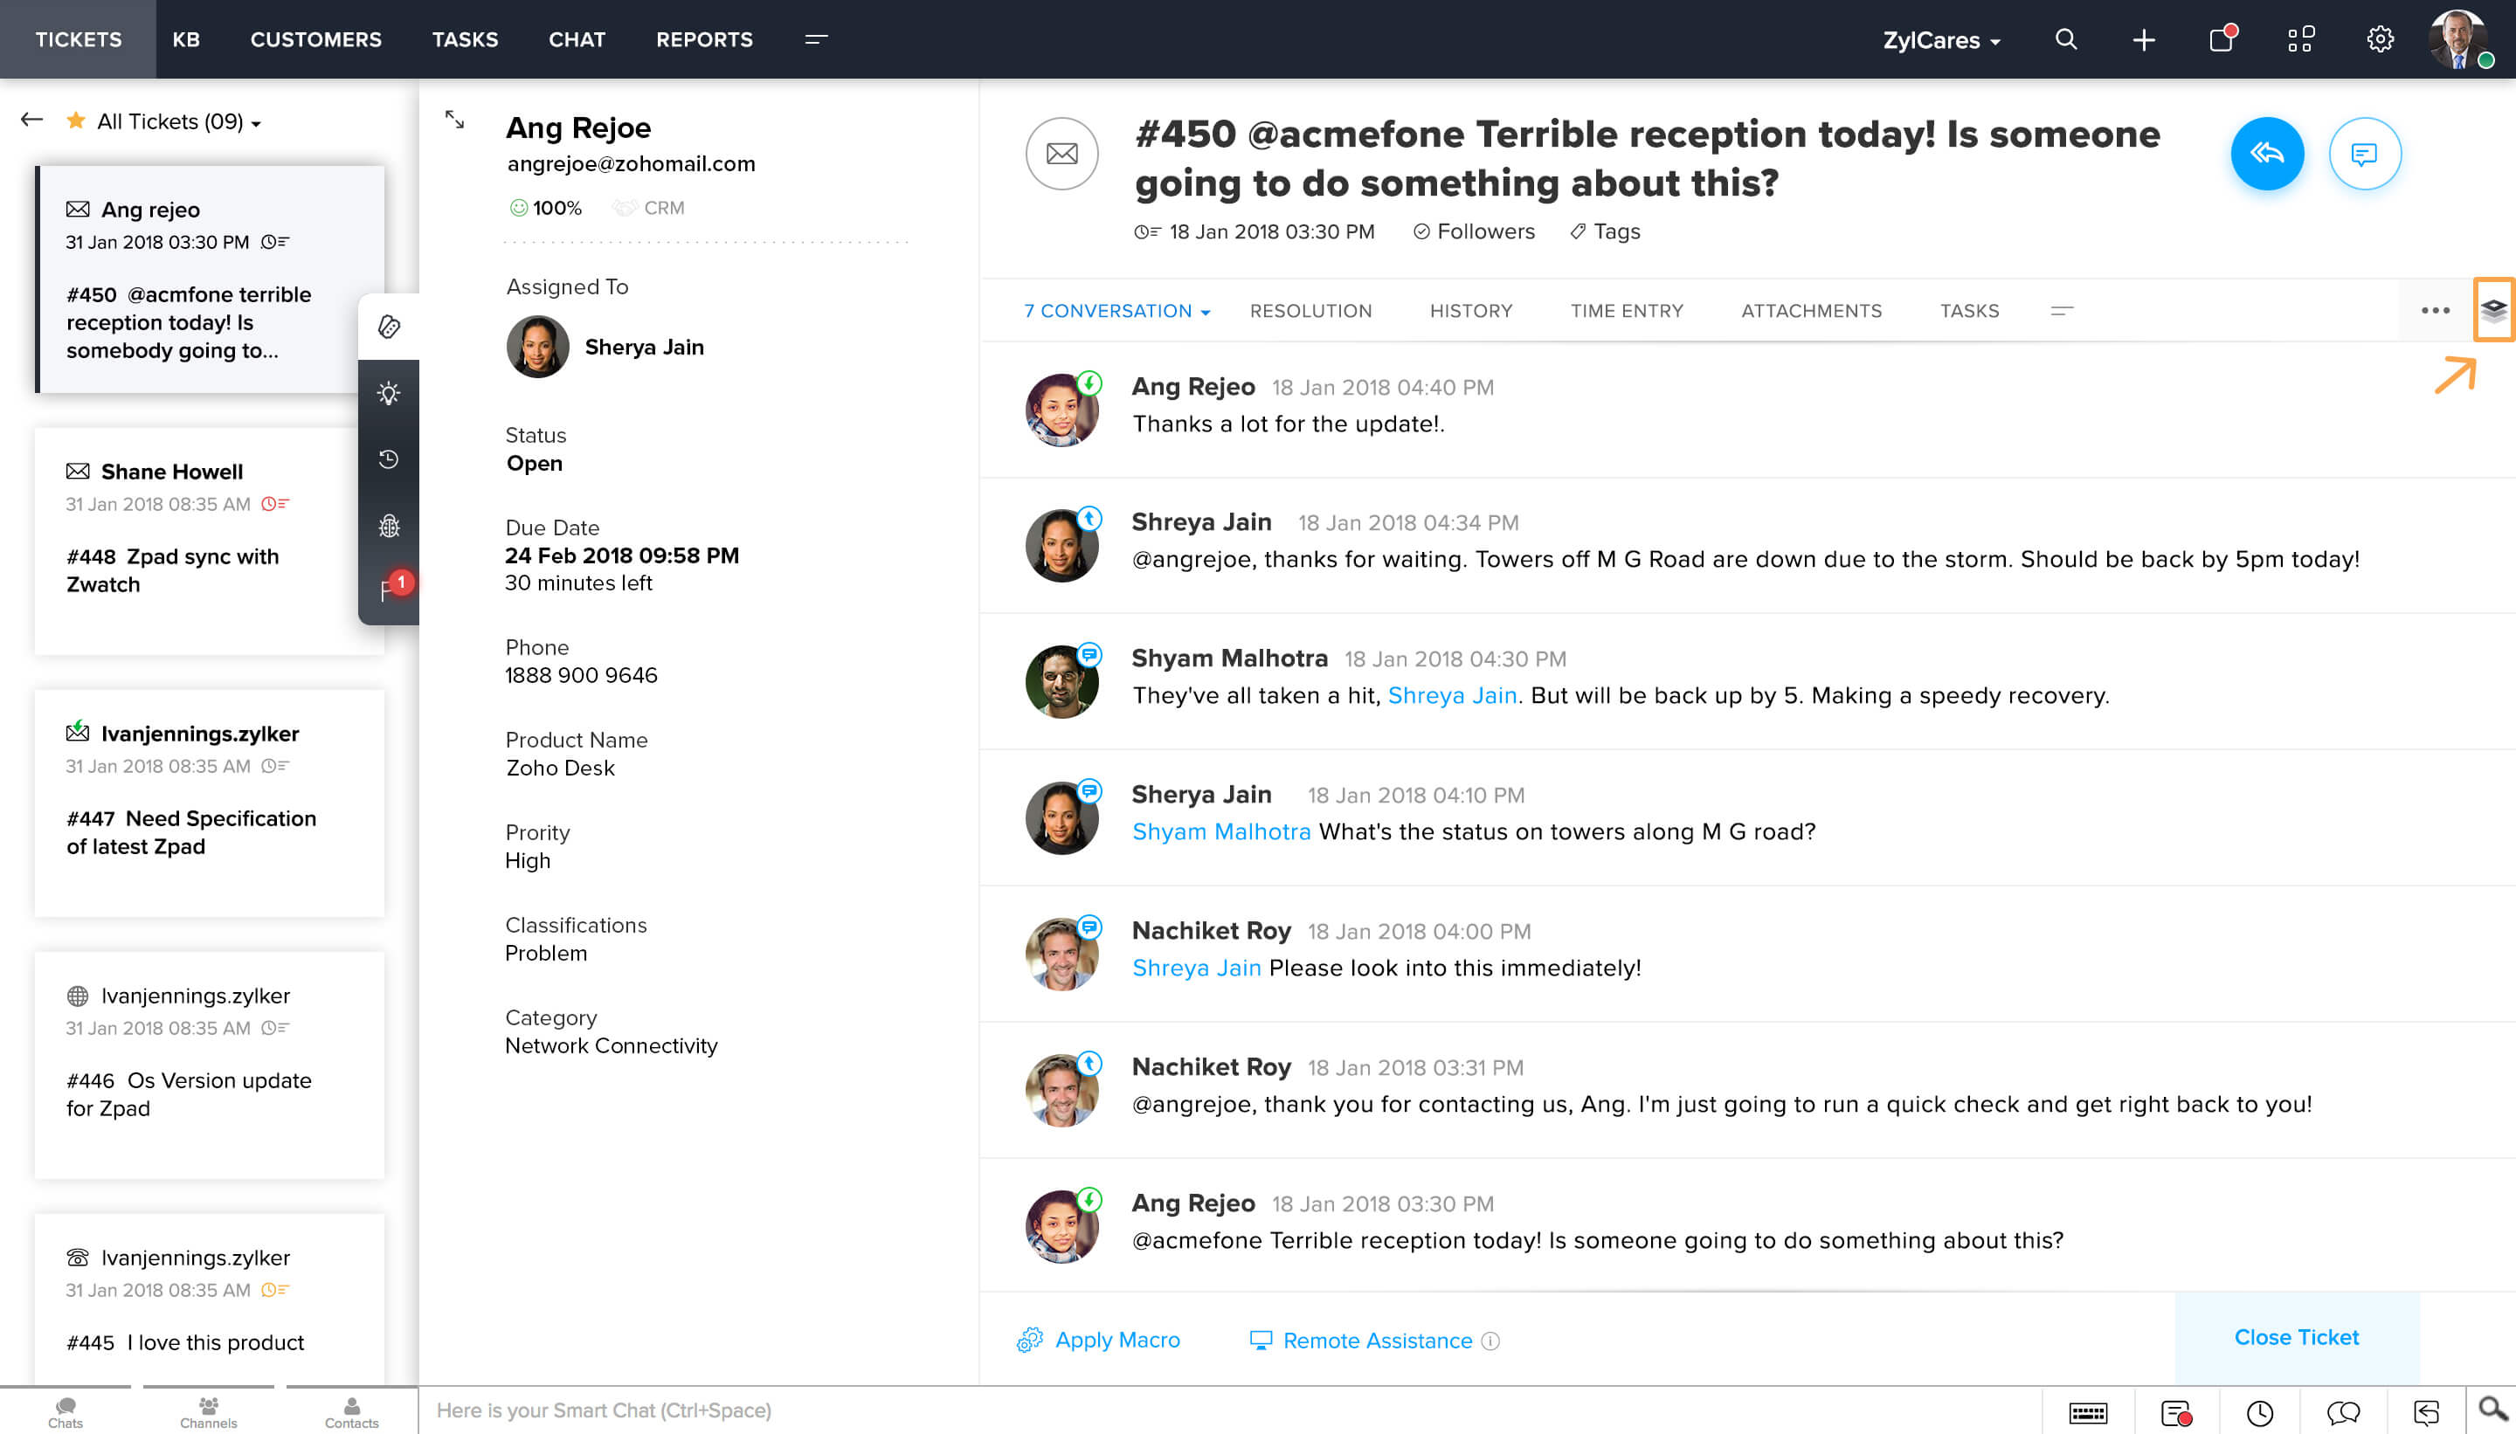
Task: Expand the ZylCares department dropdown
Action: [x=1940, y=40]
